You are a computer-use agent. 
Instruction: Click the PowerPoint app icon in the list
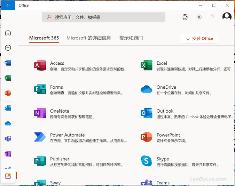(x=146, y=137)
